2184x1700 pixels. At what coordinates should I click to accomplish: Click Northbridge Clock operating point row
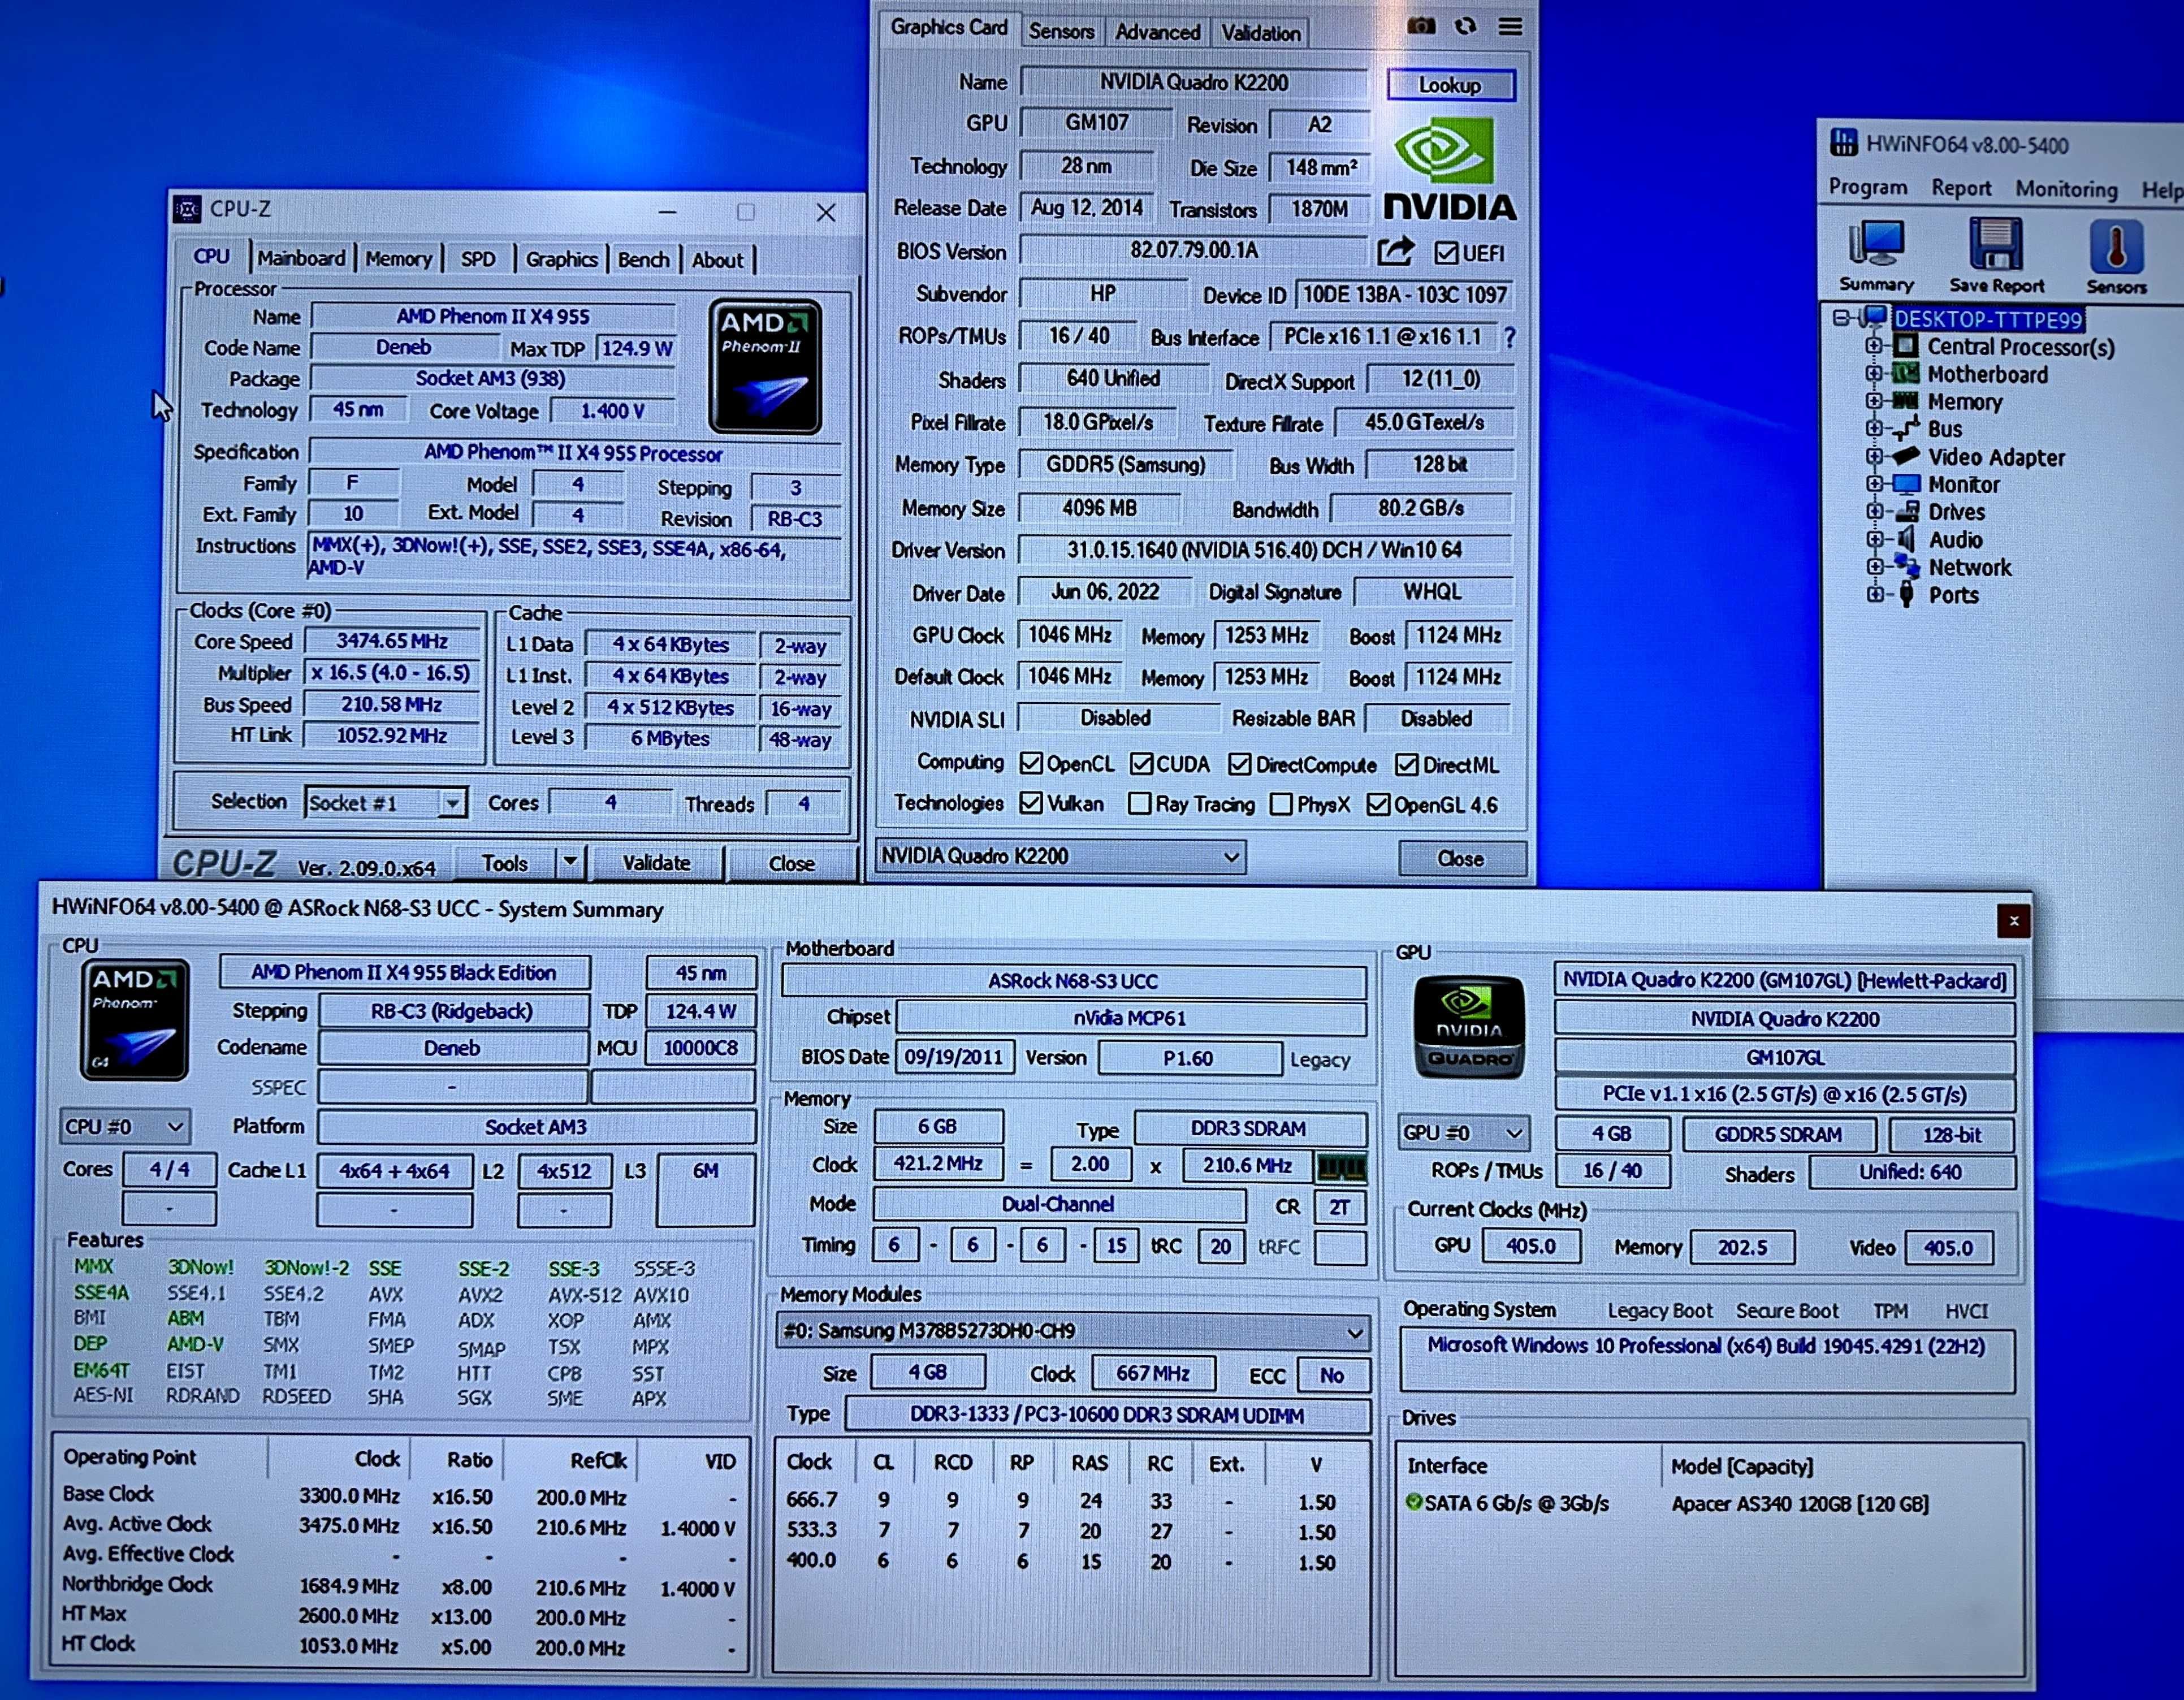coord(399,1587)
